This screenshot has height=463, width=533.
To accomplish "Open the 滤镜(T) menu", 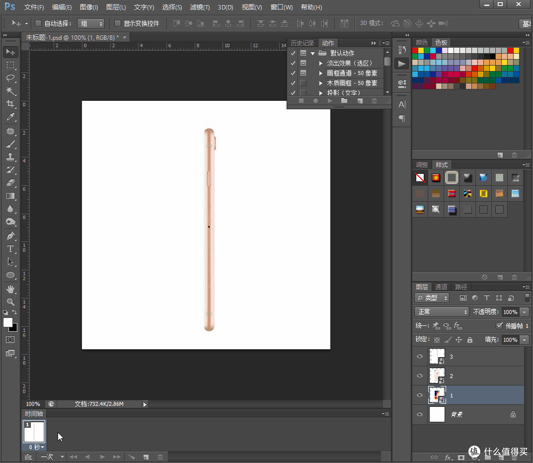I will 200,7.
